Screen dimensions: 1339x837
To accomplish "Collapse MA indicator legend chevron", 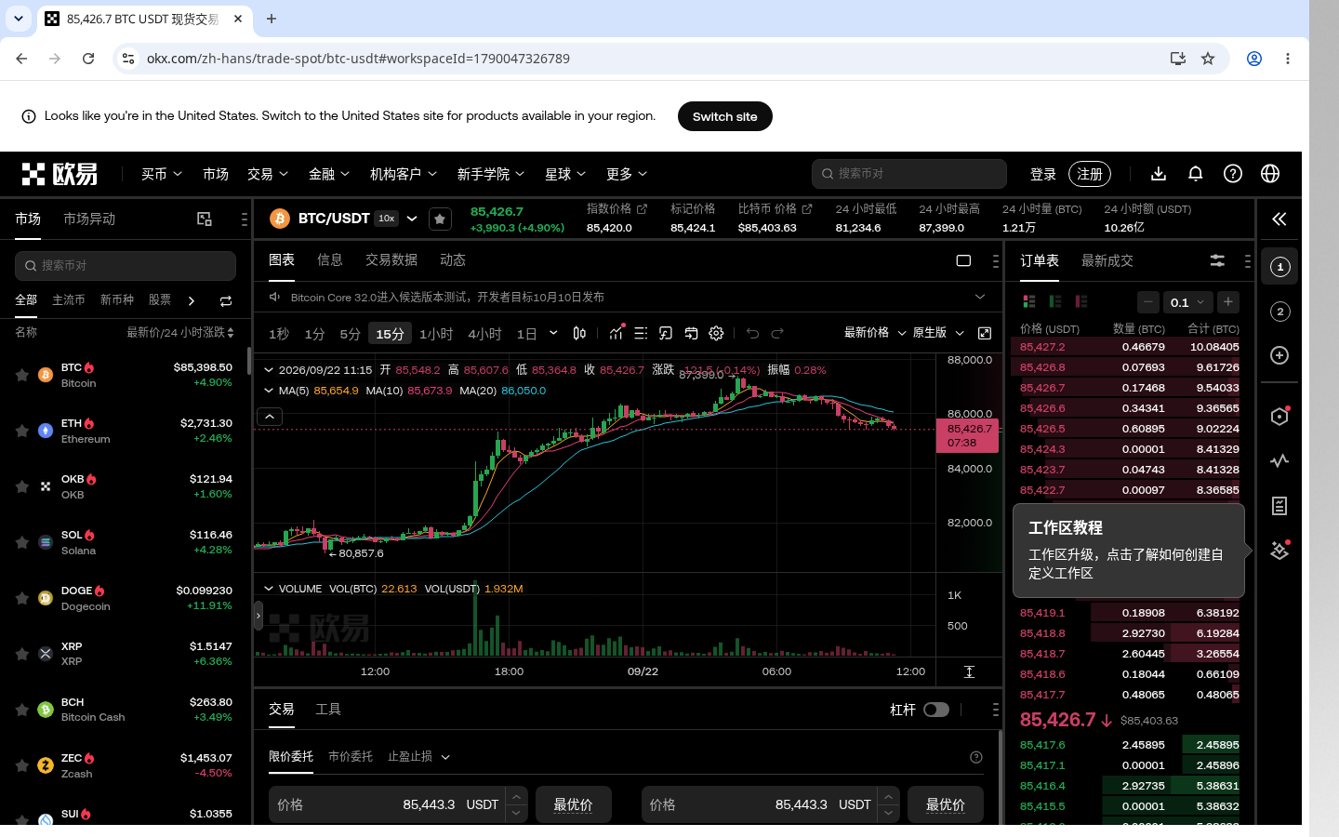I will (x=269, y=391).
